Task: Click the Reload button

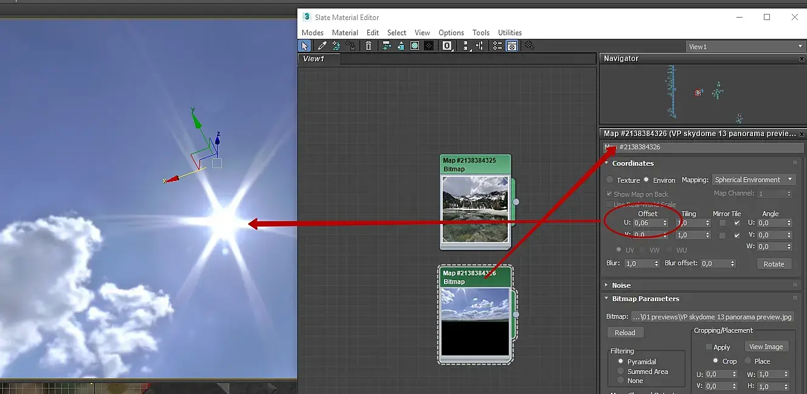Action: pyautogui.click(x=625, y=333)
